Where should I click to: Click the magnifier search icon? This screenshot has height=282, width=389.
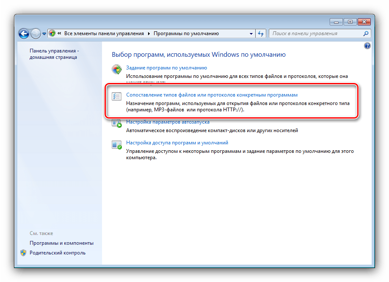366,33
